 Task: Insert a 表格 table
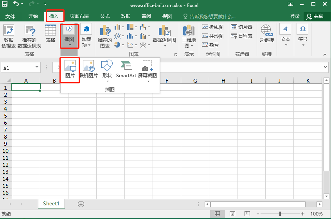pyautogui.click(x=50, y=34)
